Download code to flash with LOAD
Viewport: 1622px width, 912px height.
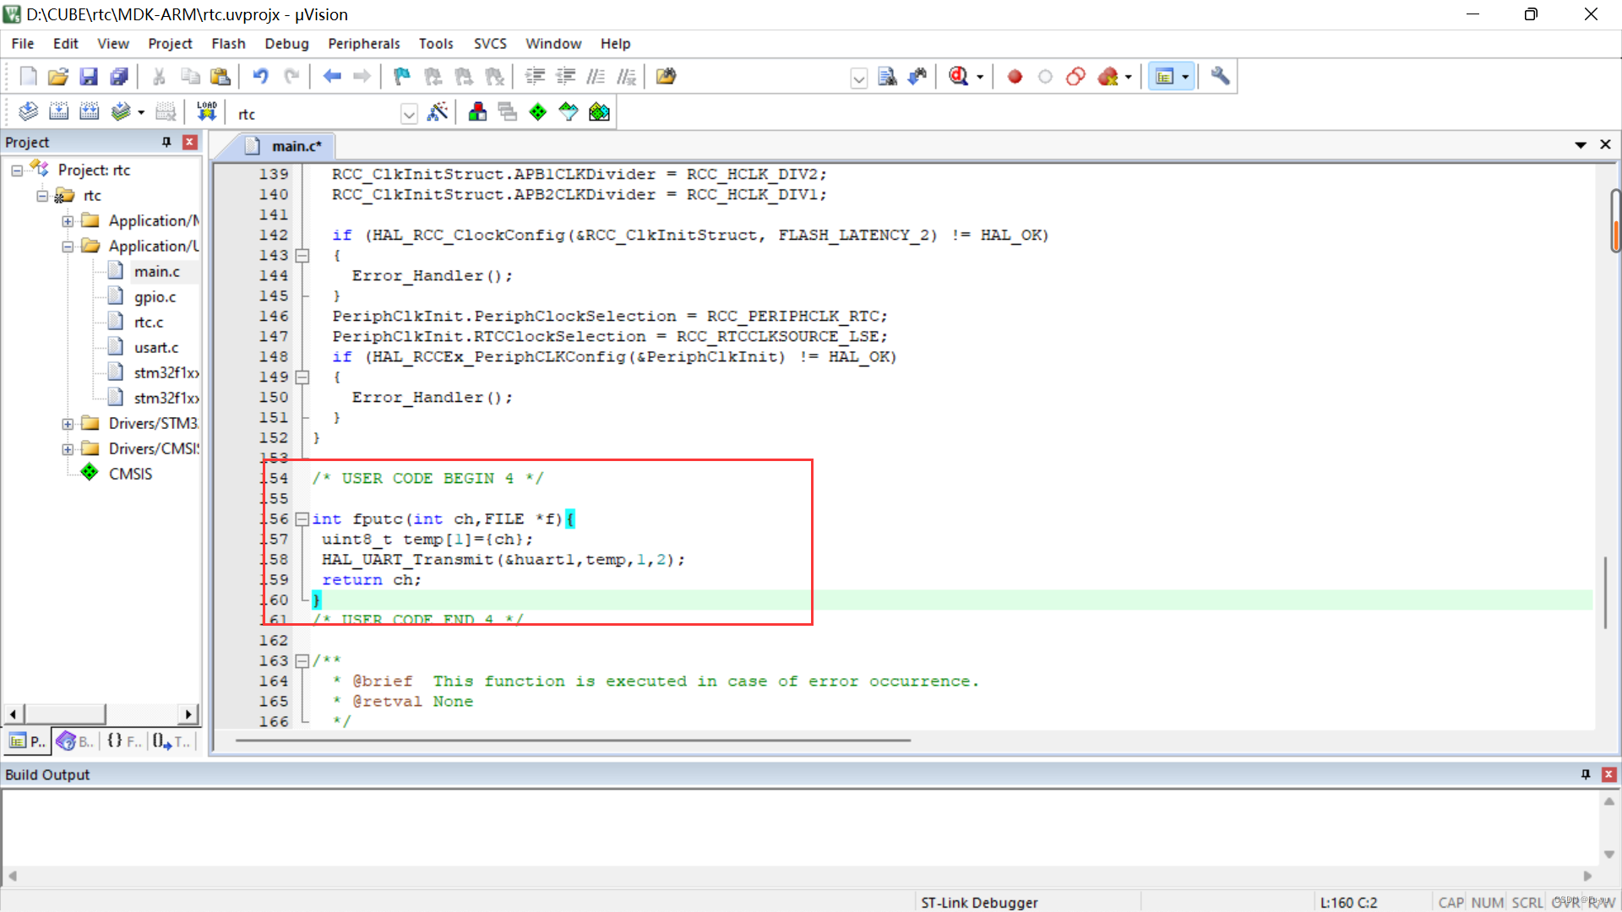click(206, 112)
